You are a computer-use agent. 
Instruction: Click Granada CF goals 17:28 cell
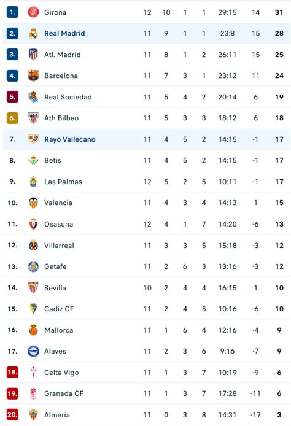click(227, 393)
